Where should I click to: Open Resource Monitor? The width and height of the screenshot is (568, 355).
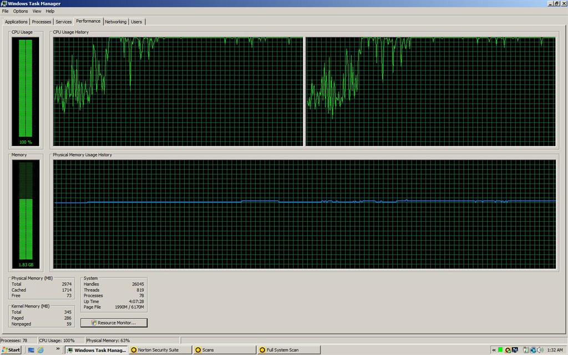click(114, 323)
